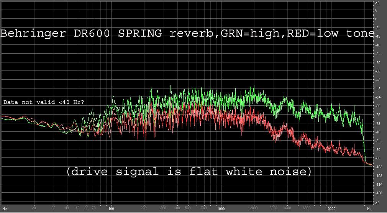Click the 6 dB label on level axis
The width and height of the screenshot is (387, 213).
376,10
